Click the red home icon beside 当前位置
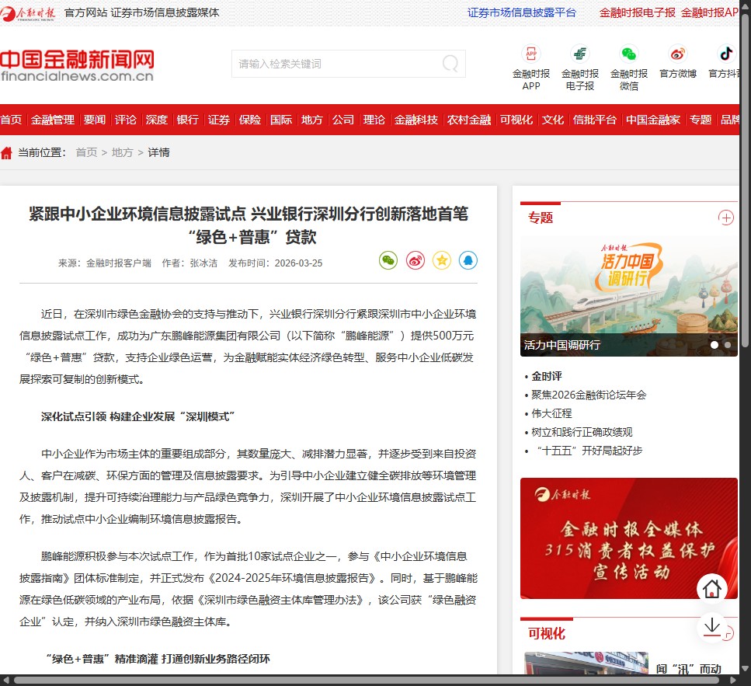The height and width of the screenshot is (686, 751). coord(6,153)
